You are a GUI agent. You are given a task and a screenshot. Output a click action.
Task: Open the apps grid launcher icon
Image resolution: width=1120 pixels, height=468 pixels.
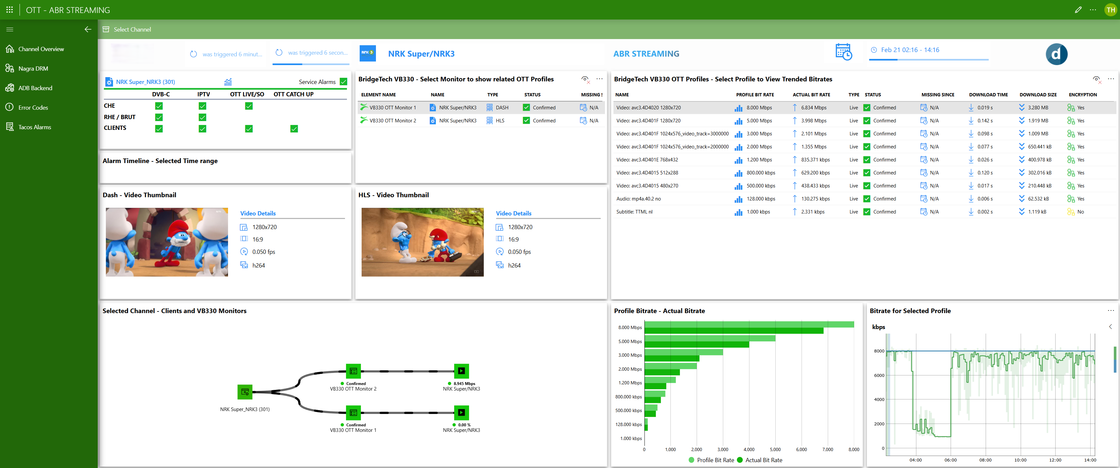9,9
